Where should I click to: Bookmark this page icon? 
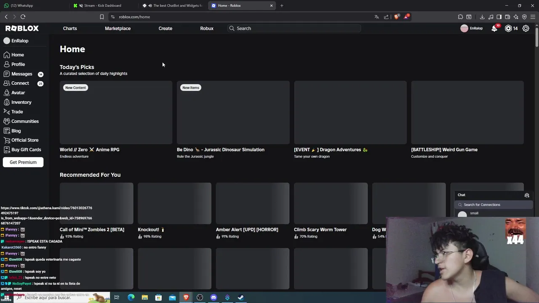101,17
